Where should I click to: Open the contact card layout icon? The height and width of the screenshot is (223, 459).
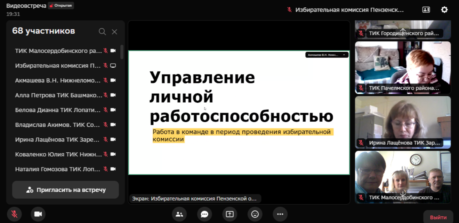coord(426,10)
